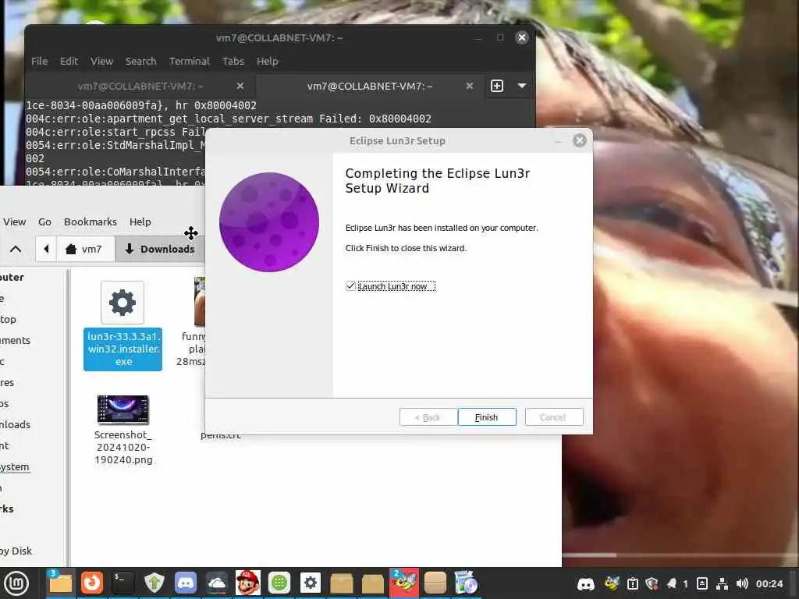Click Back in the Lun3r setup wizard
The image size is (799, 599).
coord(428,417)
